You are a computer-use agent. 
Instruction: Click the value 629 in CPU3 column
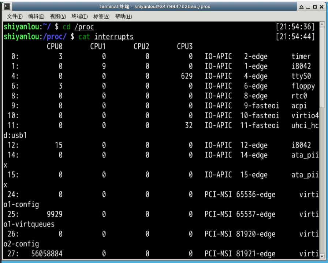187,76
